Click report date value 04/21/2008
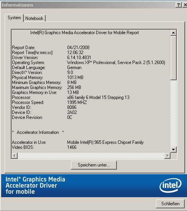The width and height of the screenshot is (187, 211). (x=78, y=48)
